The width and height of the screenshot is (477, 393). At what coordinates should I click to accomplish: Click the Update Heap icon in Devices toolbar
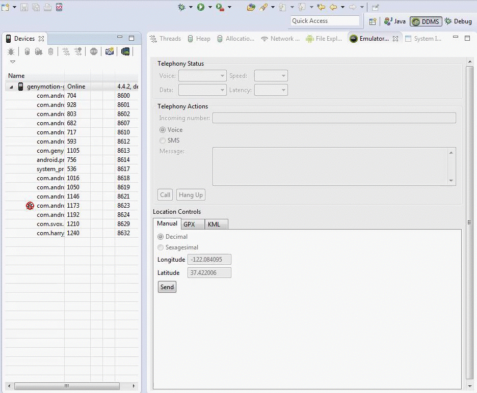pyautogui.click(x=28, y=51)
